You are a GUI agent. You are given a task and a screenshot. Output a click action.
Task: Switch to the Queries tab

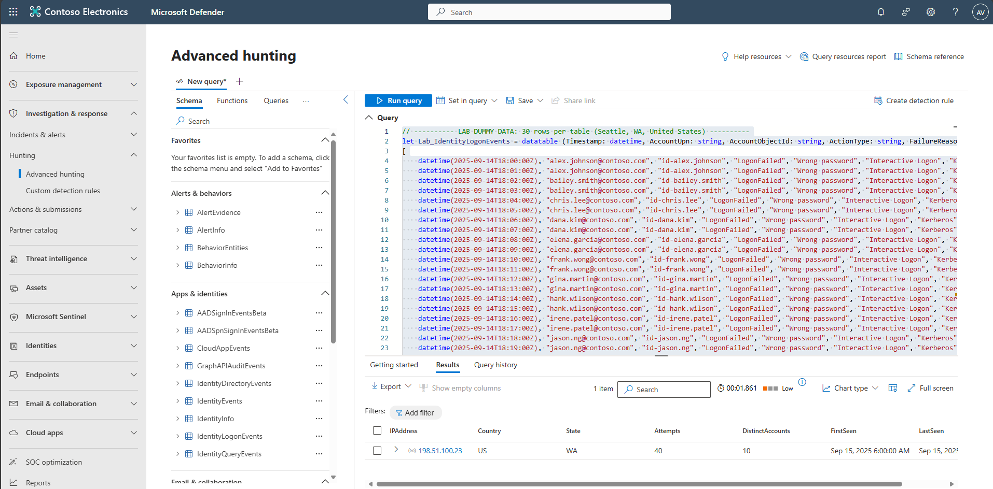point(276,100)
